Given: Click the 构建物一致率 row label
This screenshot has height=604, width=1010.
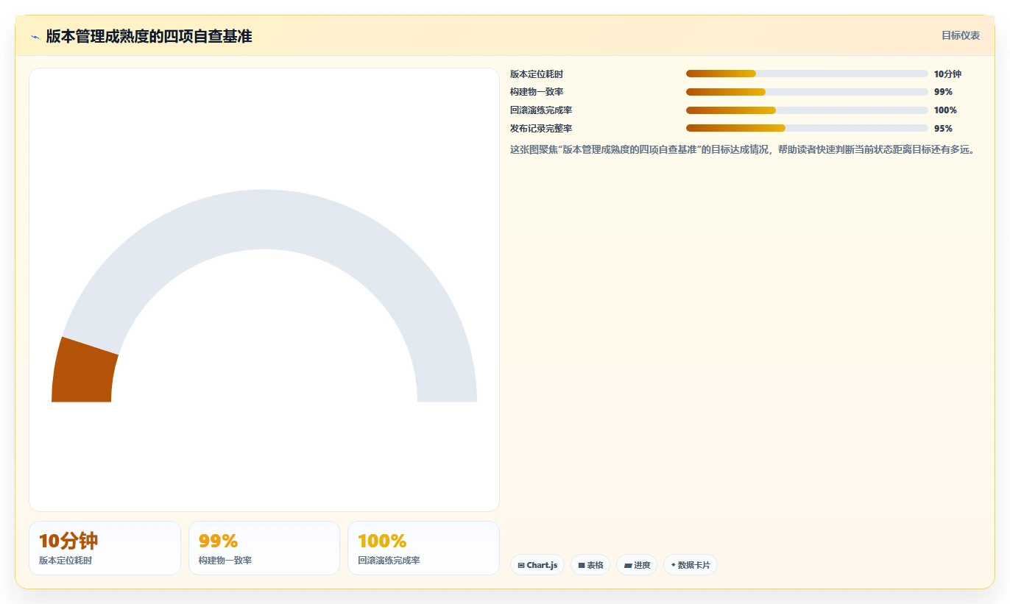Looking at the screenshot, I should 537,92.
